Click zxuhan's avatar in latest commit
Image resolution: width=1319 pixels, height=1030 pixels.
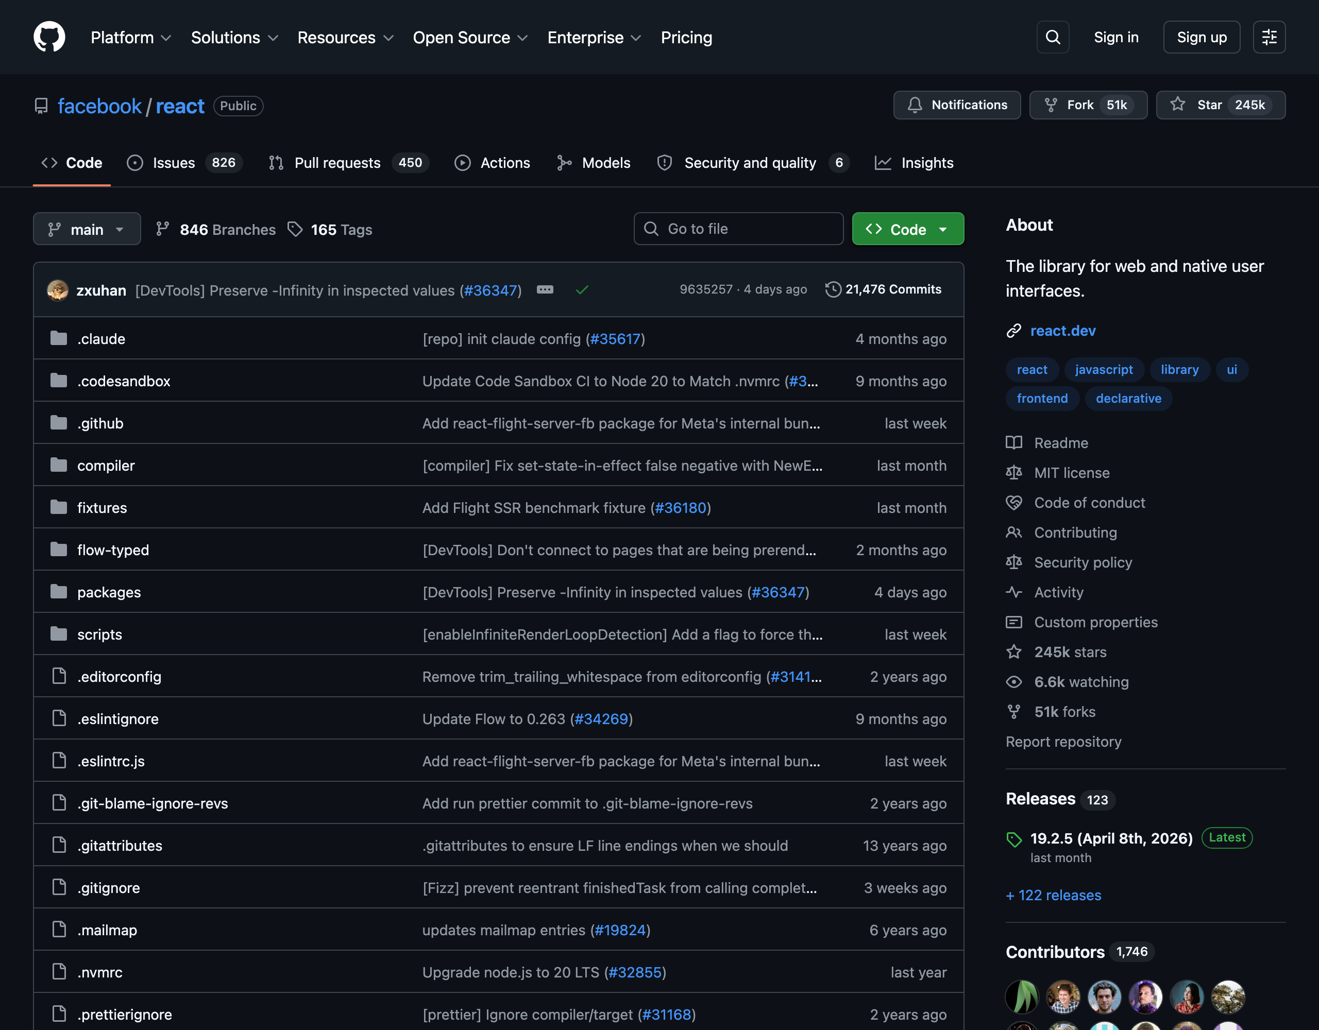click(x=57, y=290)
